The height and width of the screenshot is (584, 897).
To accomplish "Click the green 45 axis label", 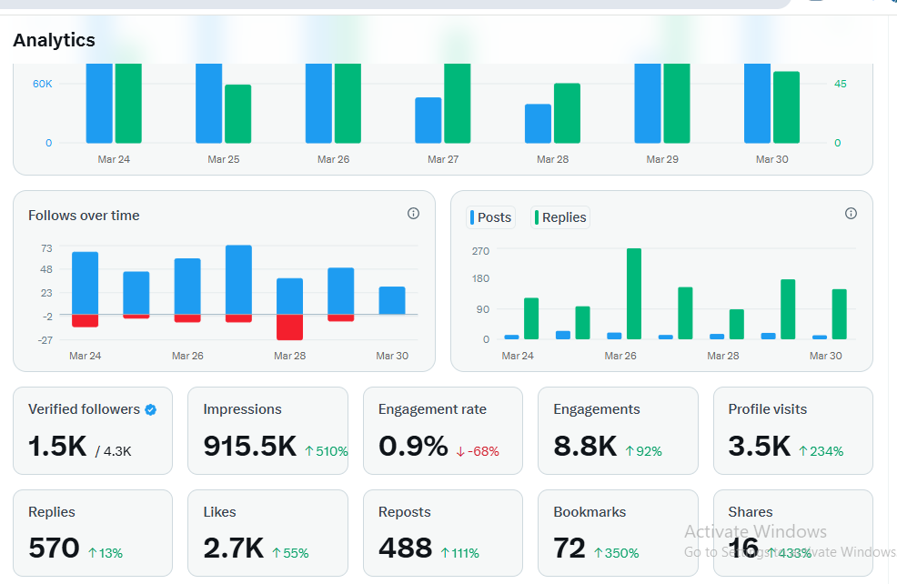I will 841,84.
